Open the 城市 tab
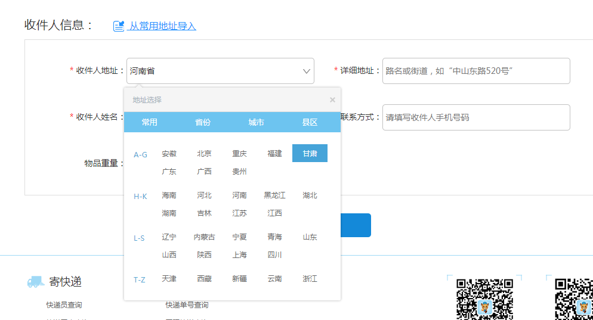 256,122
